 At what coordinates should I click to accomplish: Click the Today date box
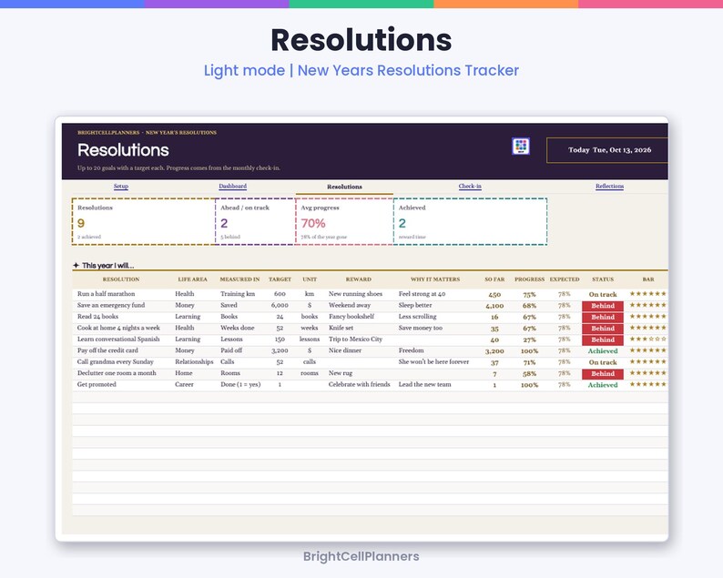point(607,150)
